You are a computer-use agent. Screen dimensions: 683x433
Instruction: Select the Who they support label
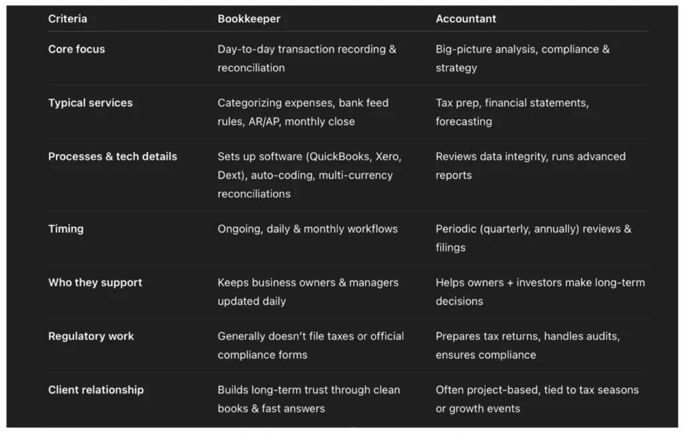point(95,282)
